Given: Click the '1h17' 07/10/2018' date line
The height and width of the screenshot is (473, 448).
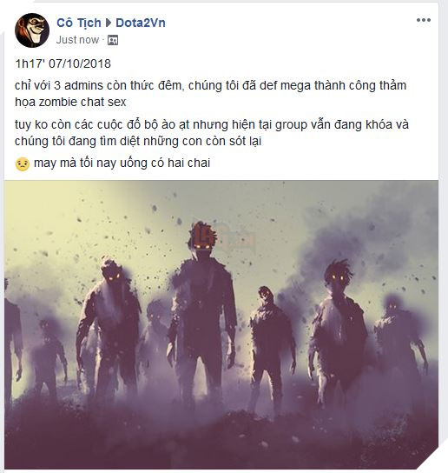Looking at the screenshot, I should click(x=63, y=63).
